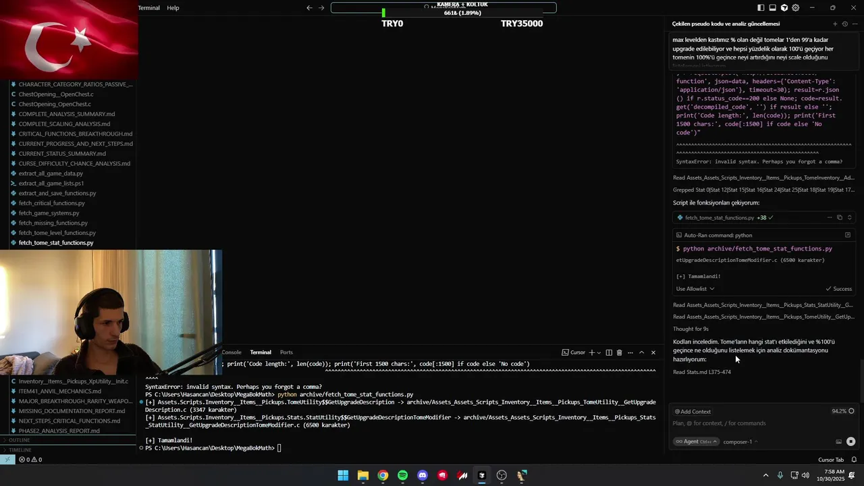Image resolution: width=864 pixels, height=486 pixels.
Task: Open Google Chrome from taskbar
Action: pos(383,475)
